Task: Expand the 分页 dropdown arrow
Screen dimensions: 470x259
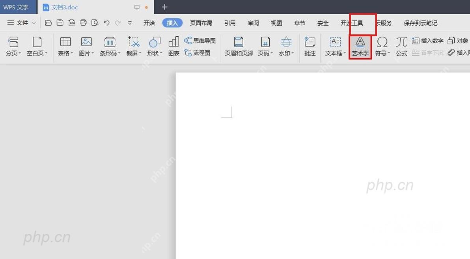Action: tap(20, 53)
